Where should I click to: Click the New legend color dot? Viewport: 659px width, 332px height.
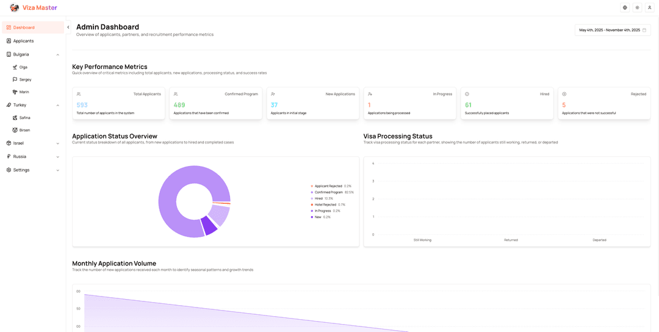(312, 217)
